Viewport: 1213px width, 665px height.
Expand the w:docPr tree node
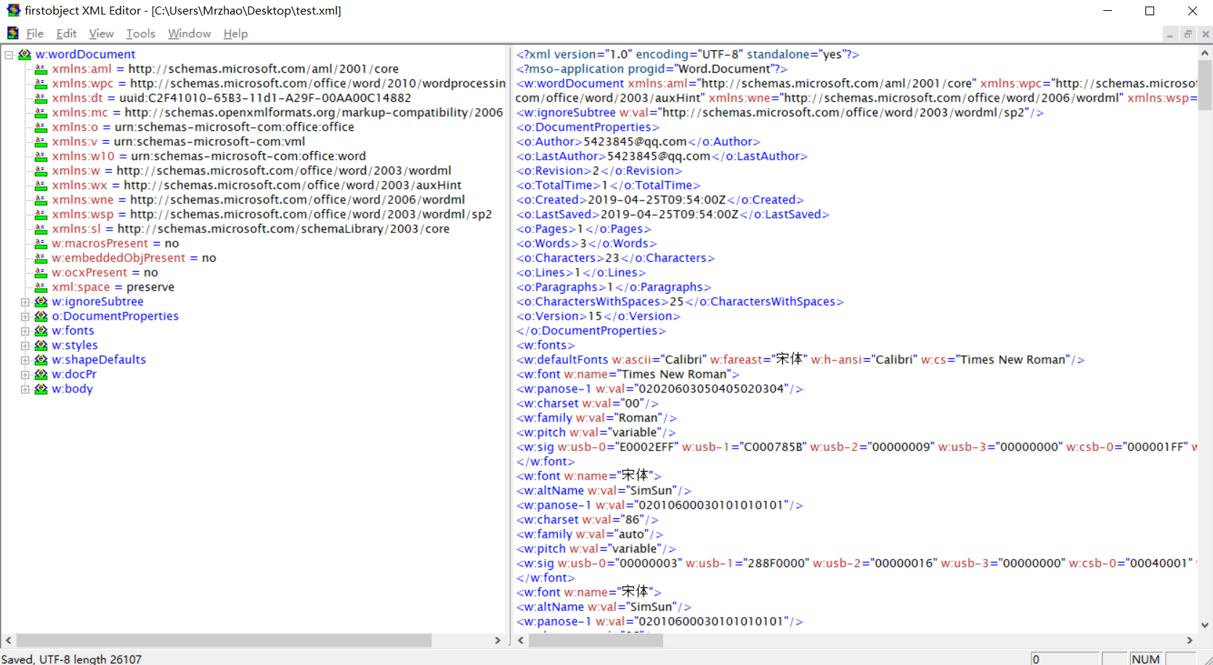[x=25, y=374]
